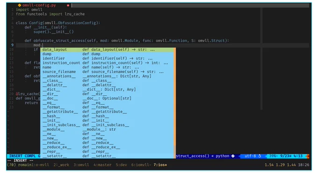Click the python filetype label in status line
This screenshot has width=318, height=173.
tap(223, 156)
